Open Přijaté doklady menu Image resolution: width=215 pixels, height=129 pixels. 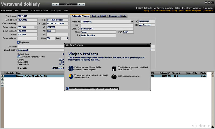point(144,8)
